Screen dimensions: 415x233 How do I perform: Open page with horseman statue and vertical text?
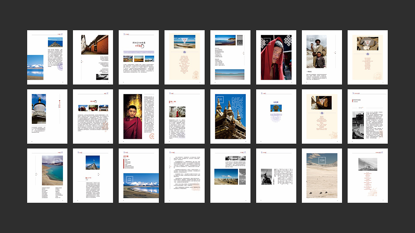click(x=276, y=176)
